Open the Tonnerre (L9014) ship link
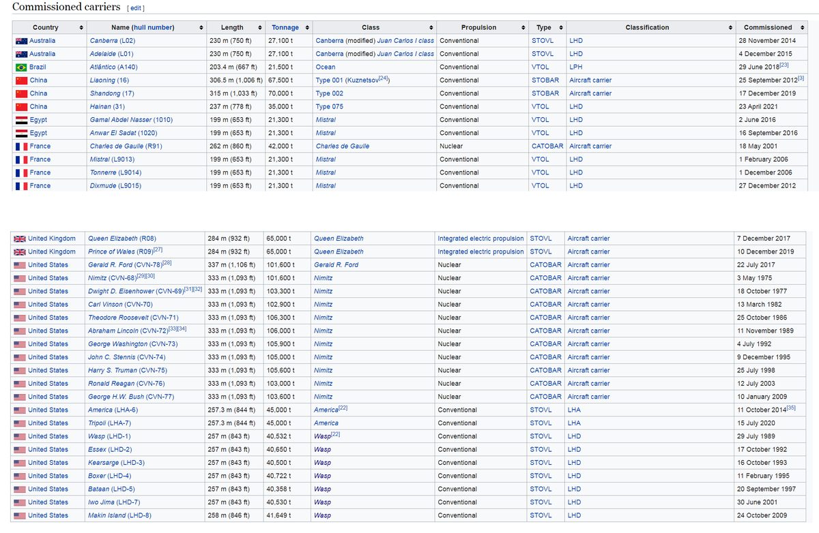Viewport: 819px width, 533px height. [x=117, y=173]
